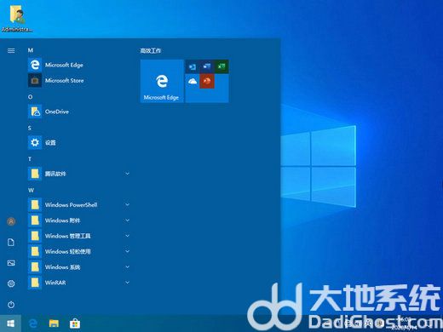Click the letter W group header

(31, 191)
